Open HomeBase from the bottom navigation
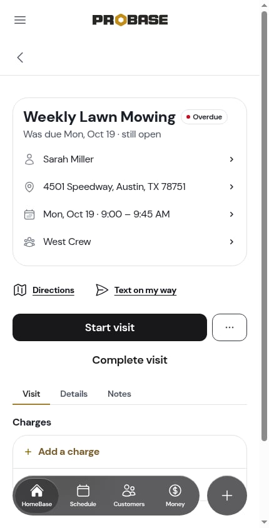This screenshot has height=528, width=269. click(x=37, y=496)
